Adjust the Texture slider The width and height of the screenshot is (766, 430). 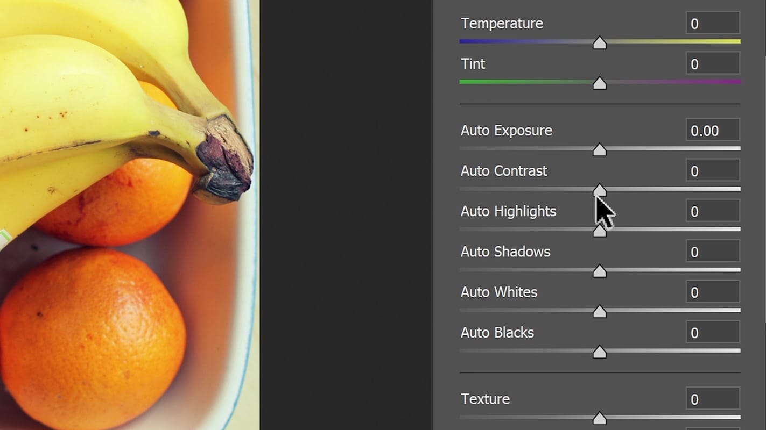[599, 418]
